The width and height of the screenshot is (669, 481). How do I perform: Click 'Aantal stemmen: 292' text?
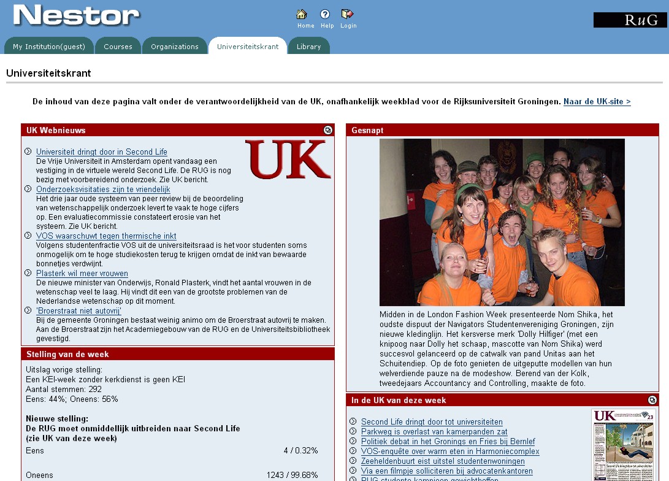pos(64,389)
